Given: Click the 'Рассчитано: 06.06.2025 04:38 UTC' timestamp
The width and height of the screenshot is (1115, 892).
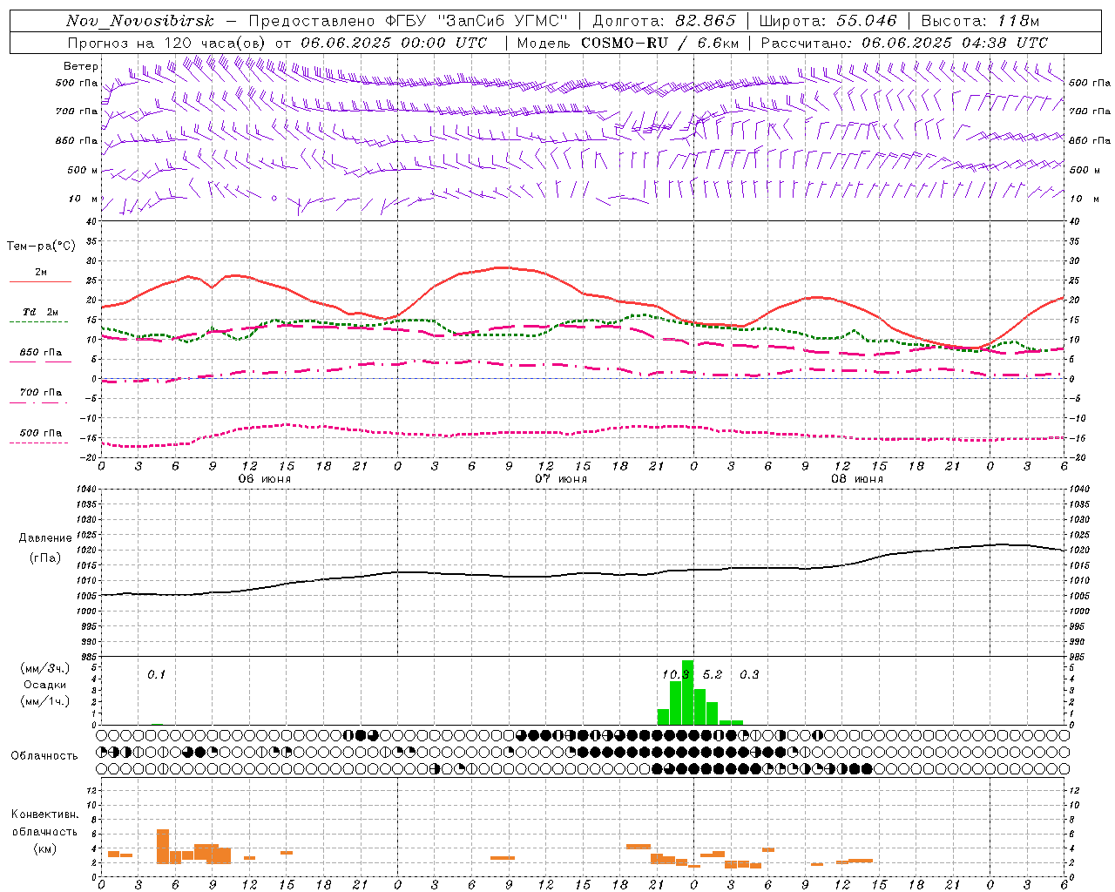Looking at the screenshot, I should click(x=904, y=43).
